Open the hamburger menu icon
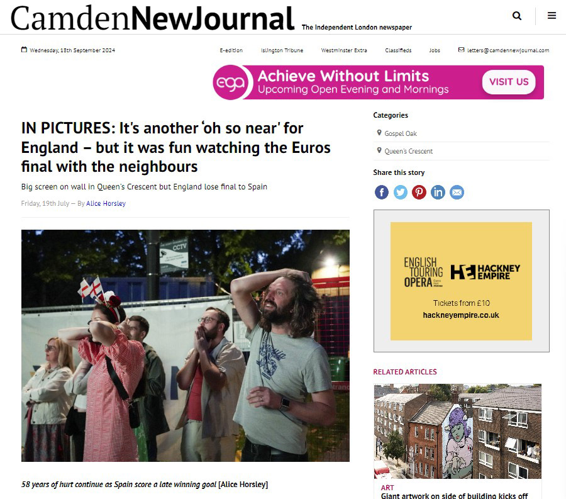 [552, 16]
